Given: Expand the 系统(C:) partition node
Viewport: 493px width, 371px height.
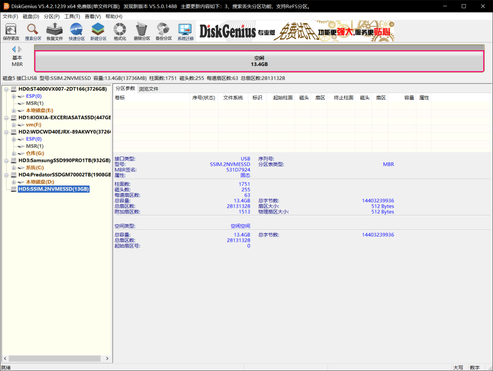Looking at the screenshot, I should [13, 168].
